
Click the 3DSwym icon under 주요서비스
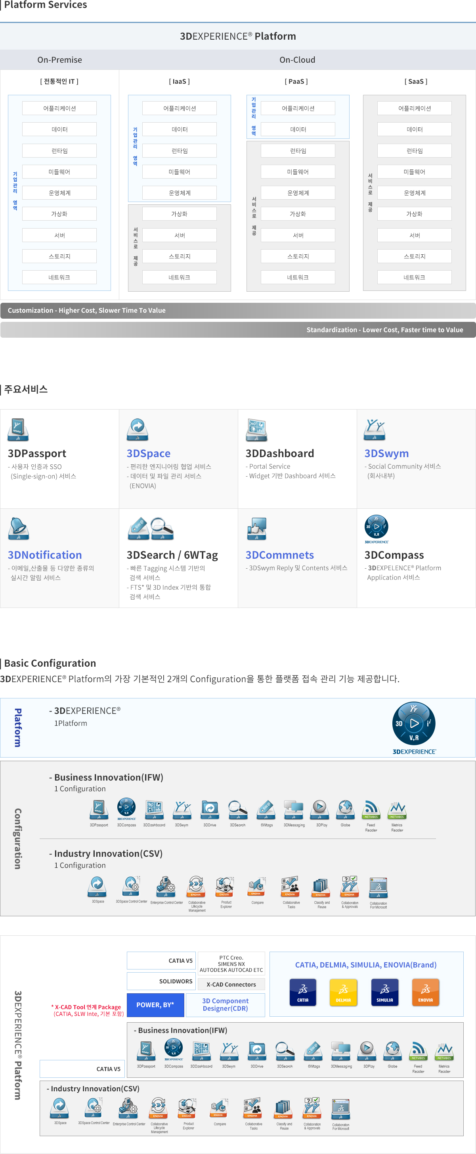click(x=375, y=430)
